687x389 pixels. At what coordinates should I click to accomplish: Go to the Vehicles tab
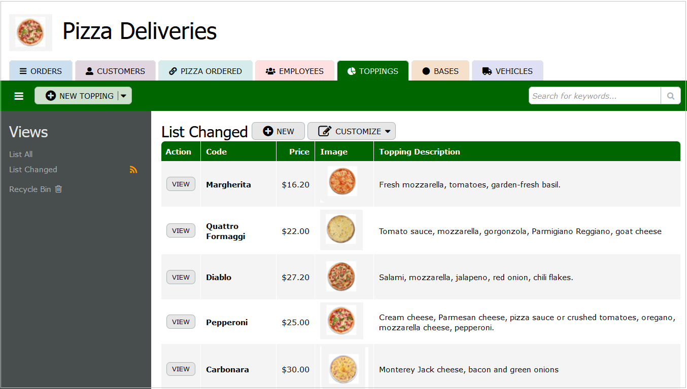click(x=507, y=71)
